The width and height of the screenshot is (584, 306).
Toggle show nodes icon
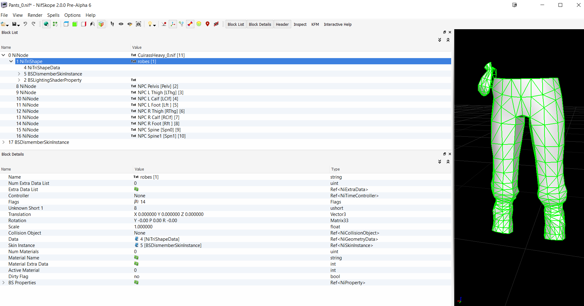[181, 24]
